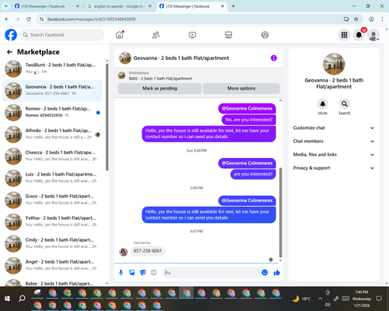Open TwoBlunt conversation

point(52,68)
